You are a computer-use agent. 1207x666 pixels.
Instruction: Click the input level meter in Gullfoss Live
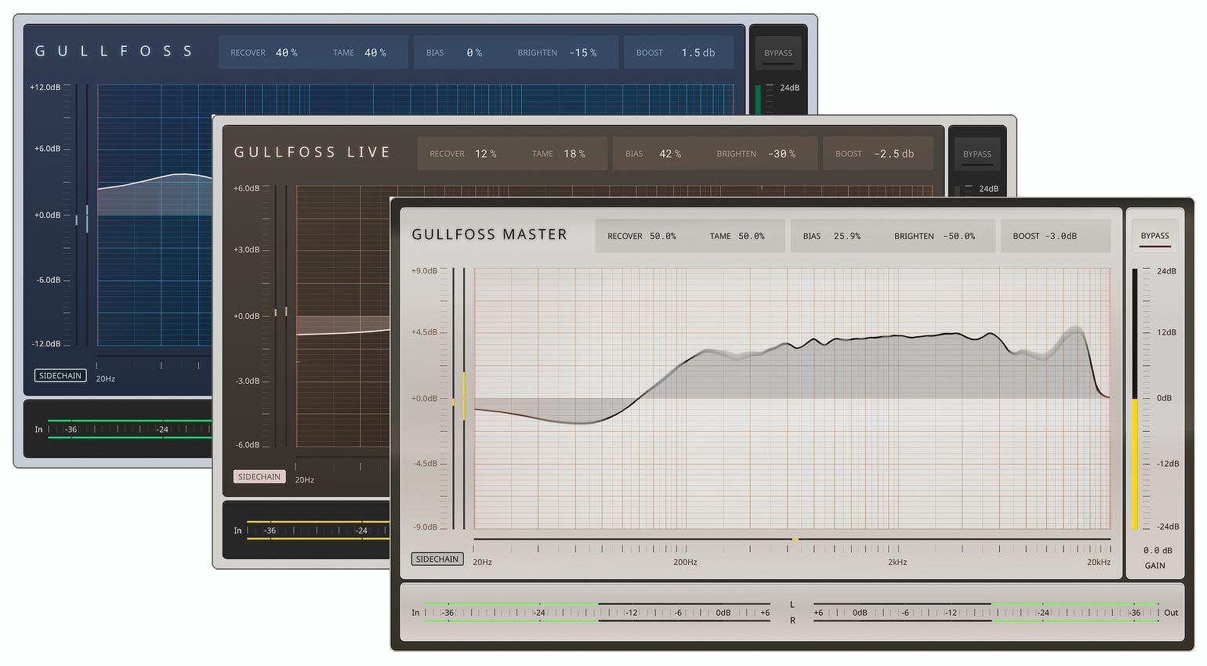(318, 530)
